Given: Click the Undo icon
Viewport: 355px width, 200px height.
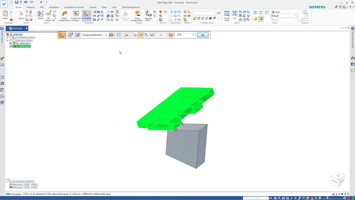Looking at the screenshot, I should pyautogui.click(x=26, y=2).
